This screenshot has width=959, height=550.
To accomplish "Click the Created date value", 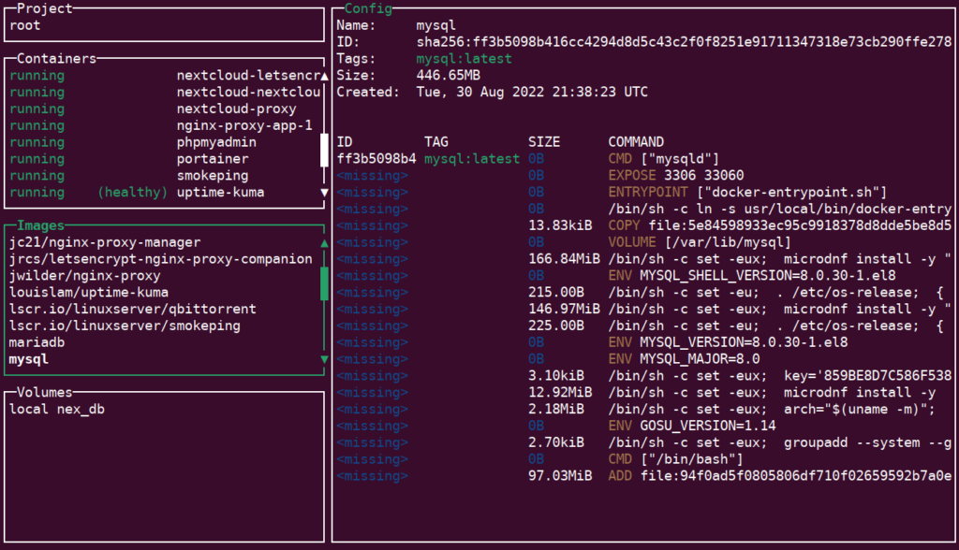I will [x=532, y=92].
